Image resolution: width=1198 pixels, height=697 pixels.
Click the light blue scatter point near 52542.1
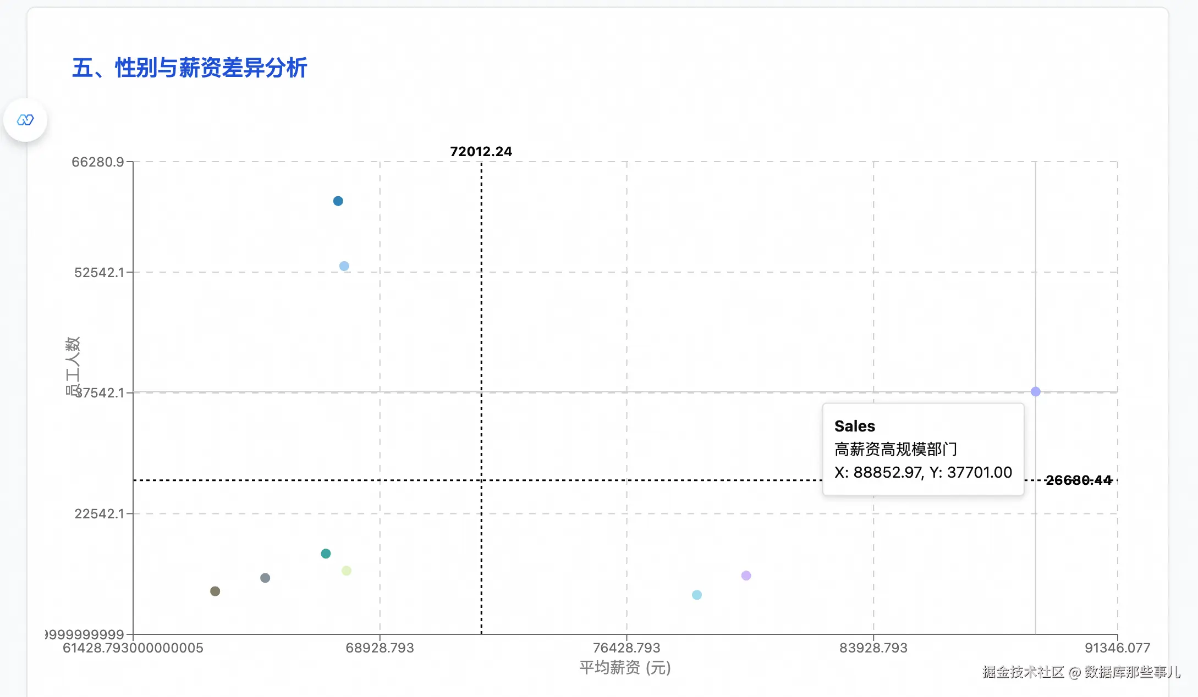click(344, 266)
